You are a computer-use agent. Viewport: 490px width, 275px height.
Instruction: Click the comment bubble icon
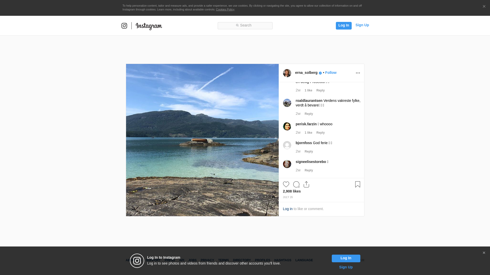296,184
